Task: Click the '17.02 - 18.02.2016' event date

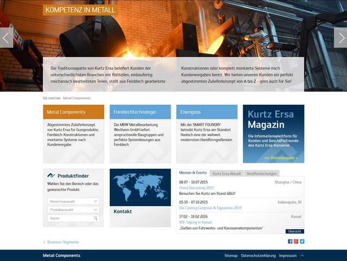Action: coord(193,217)
